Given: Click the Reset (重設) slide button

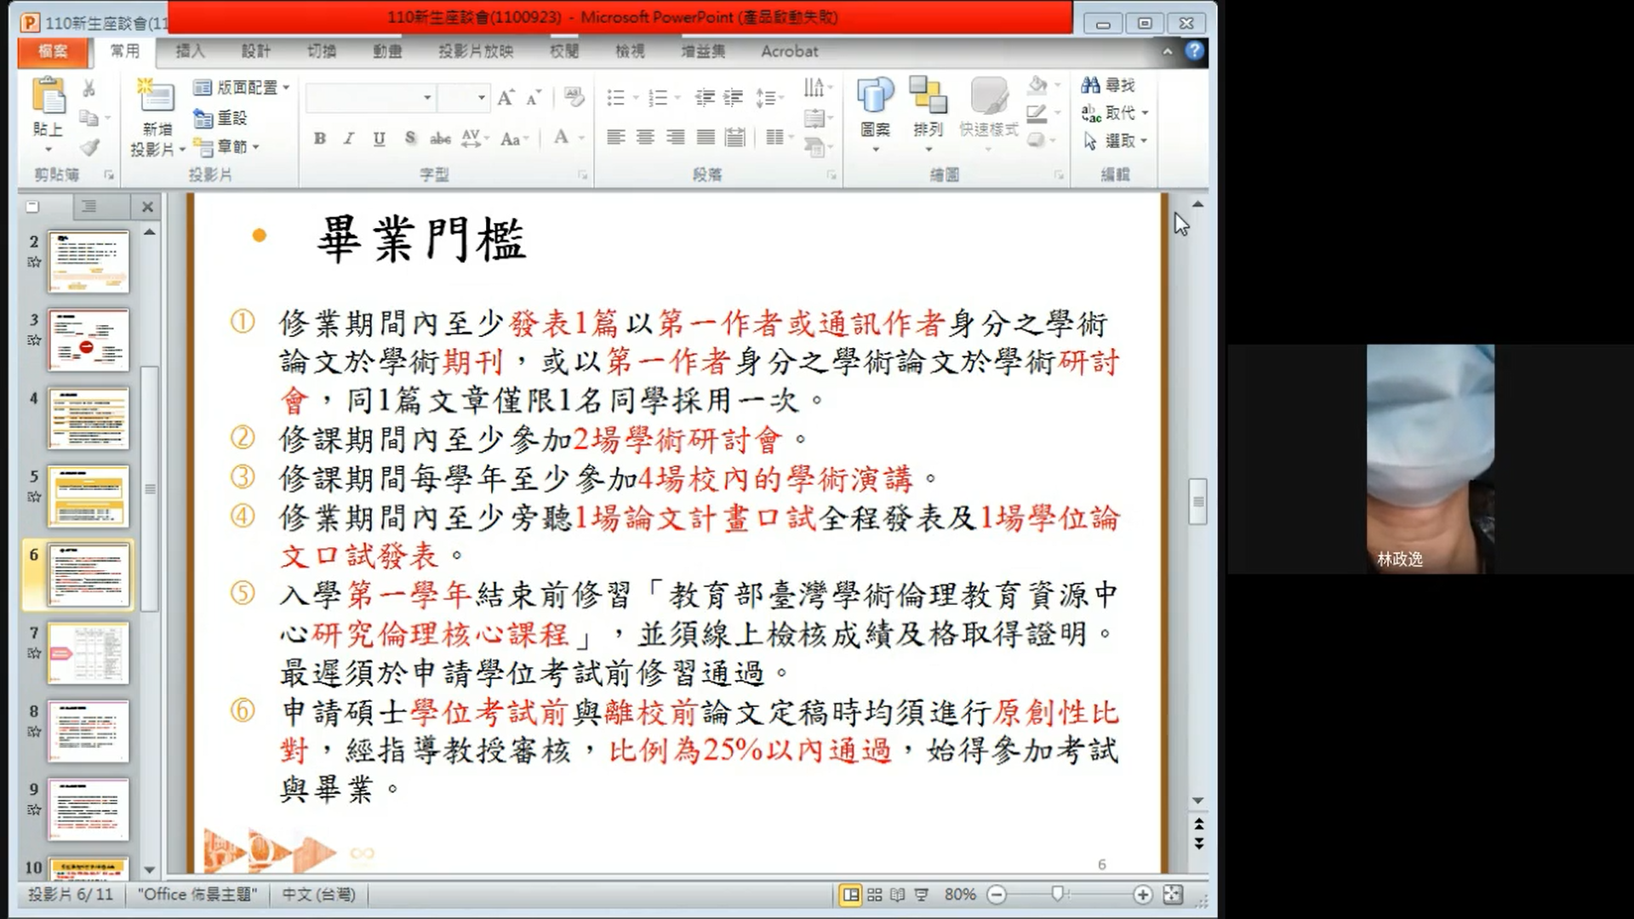Looking at the screenshot, I should point(221,117).
